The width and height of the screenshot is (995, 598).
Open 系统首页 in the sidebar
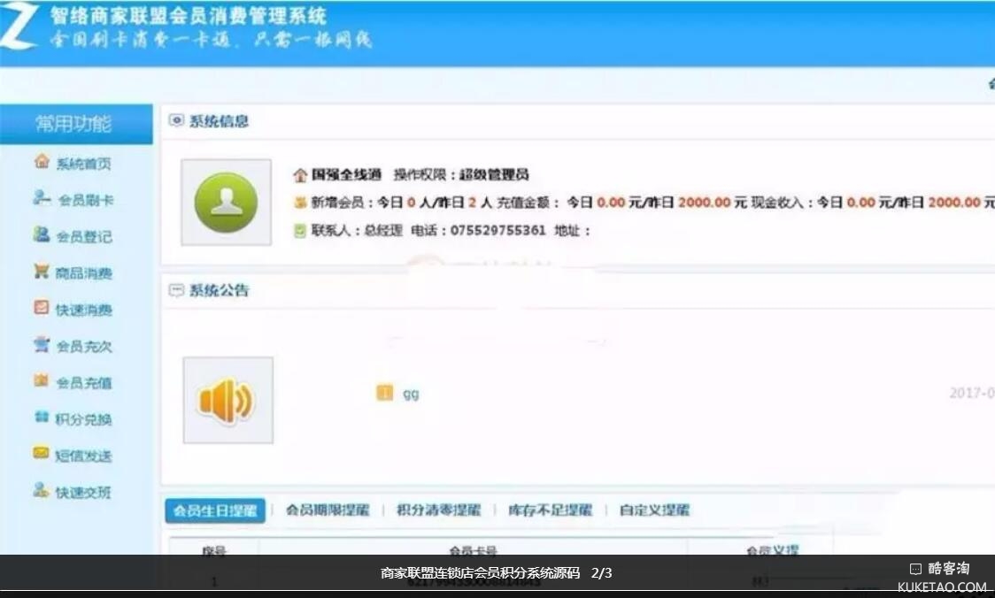(84, 165)
